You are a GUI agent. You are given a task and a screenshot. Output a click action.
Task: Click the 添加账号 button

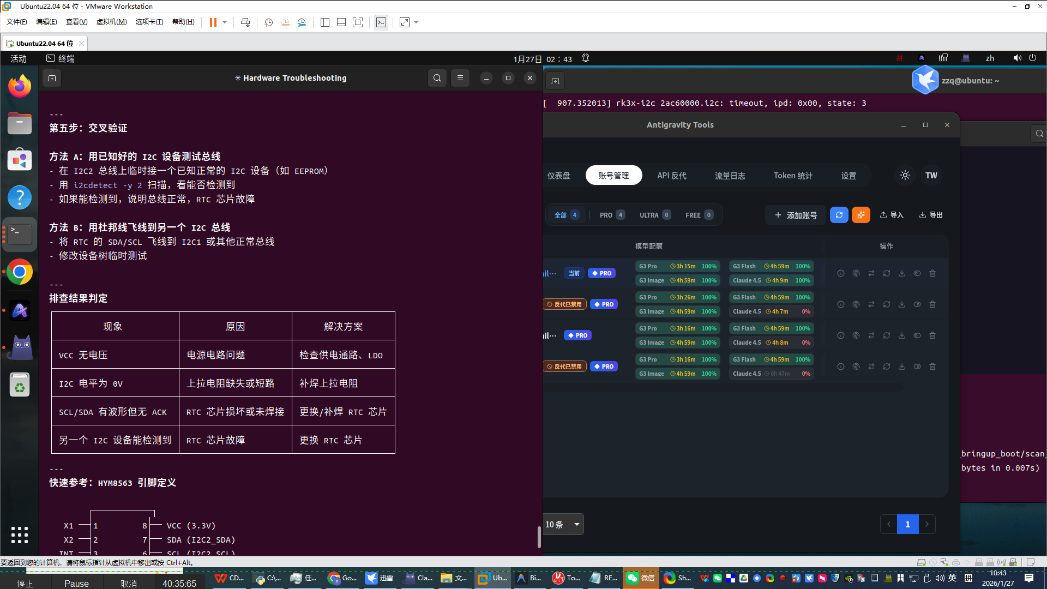point(796,215)
